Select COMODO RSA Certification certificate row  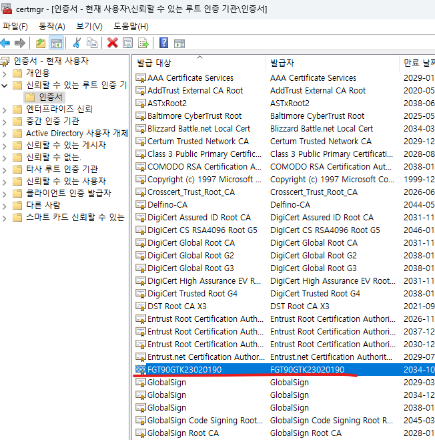284,167
